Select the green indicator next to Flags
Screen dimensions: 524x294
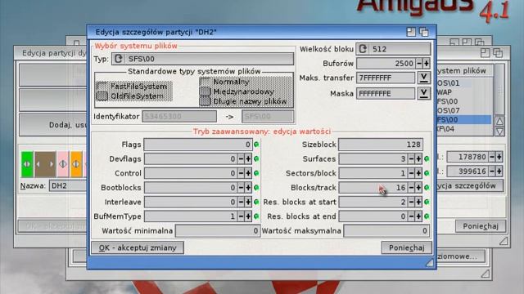tap(256, 145)
